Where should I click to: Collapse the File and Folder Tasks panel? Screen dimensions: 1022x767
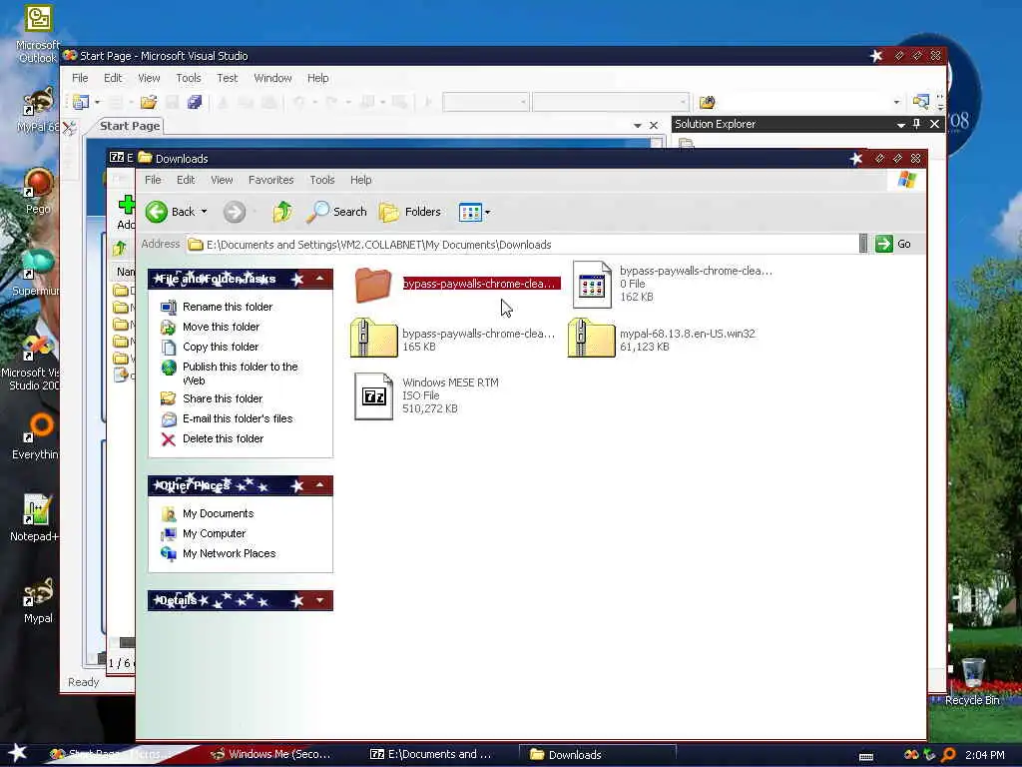click(320, 279)
